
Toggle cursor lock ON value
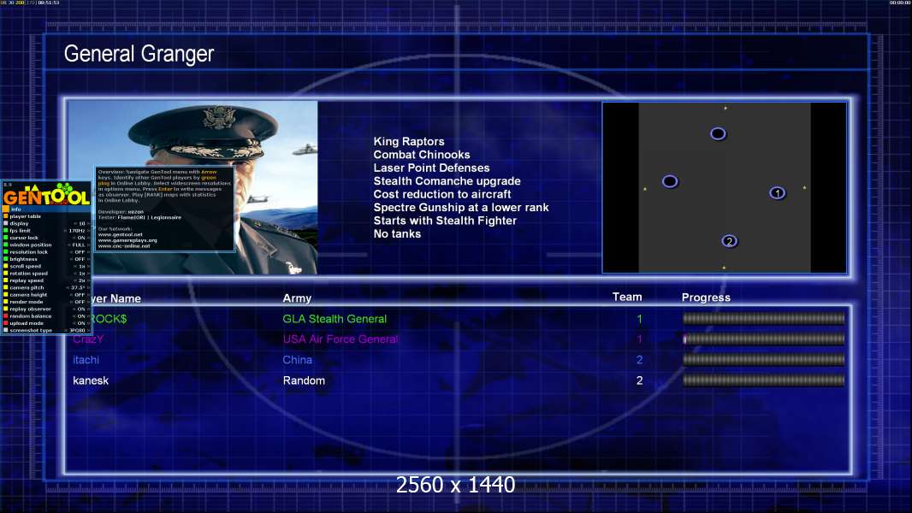coord(80,238)
